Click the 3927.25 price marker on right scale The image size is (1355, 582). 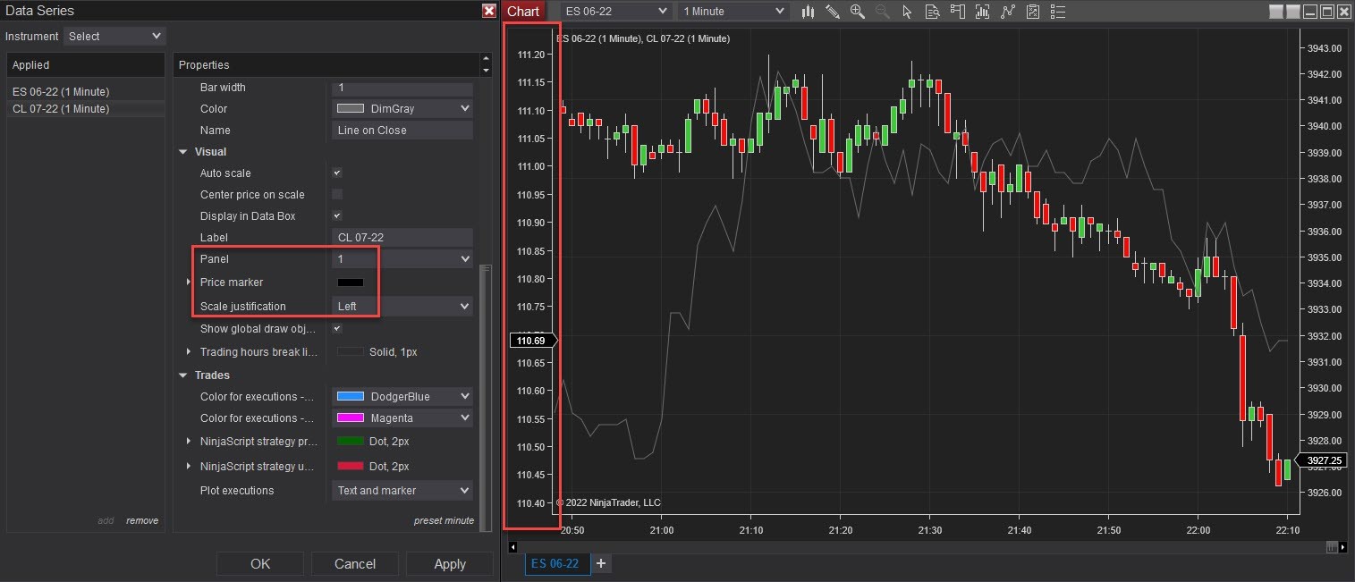click(x=1320, y=460)
